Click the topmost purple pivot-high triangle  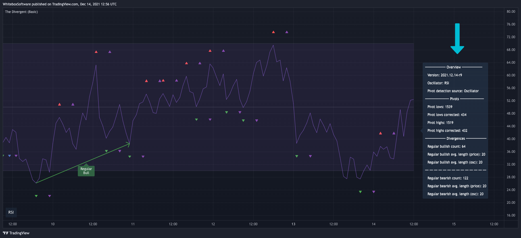[x=287, y=32]
